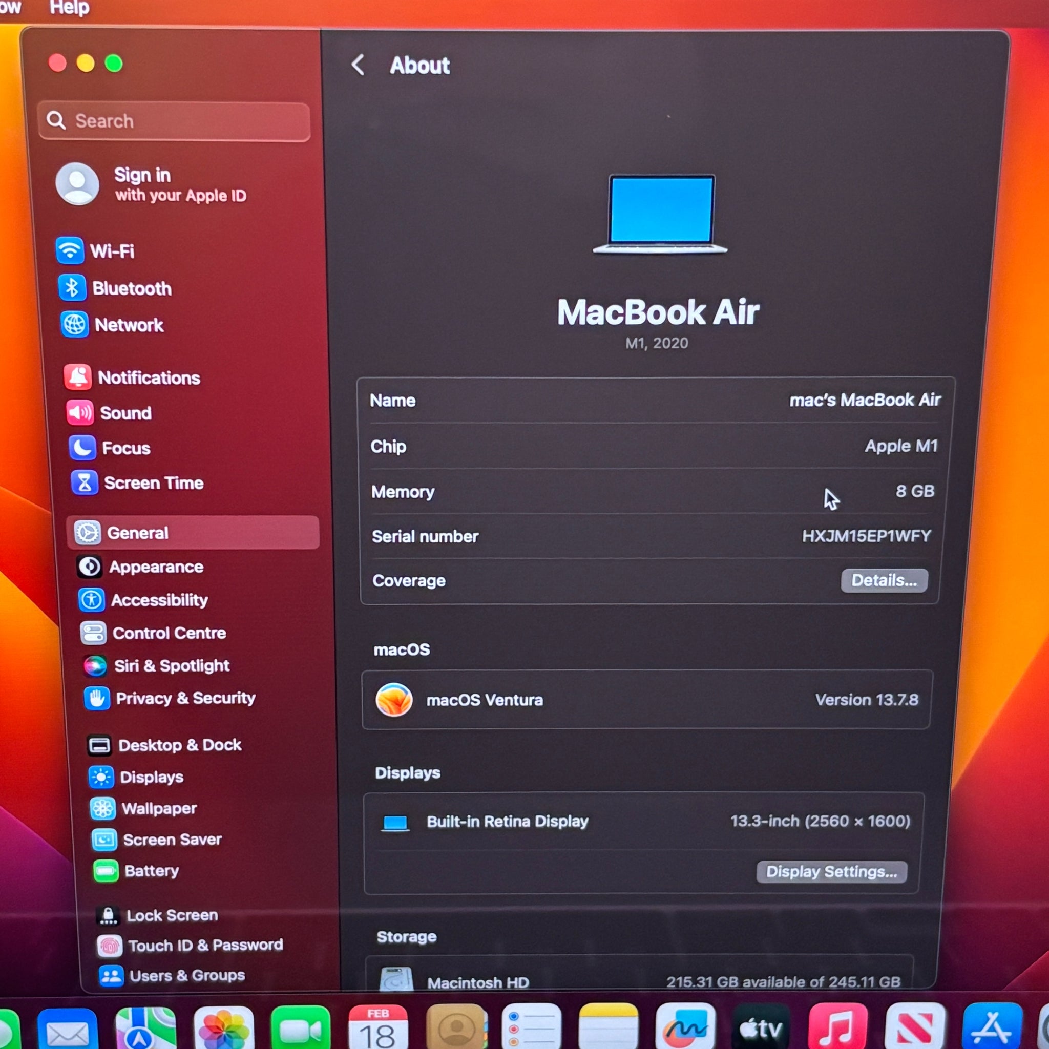Image resolution: width=1049 pixels, height=1049 pixels.
Task: Open Screen Time hourglass icon
Action: pyautogui.click(x=85, y=482)
